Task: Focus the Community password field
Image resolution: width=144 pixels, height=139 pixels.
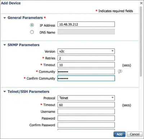Action: coord(86,72)
